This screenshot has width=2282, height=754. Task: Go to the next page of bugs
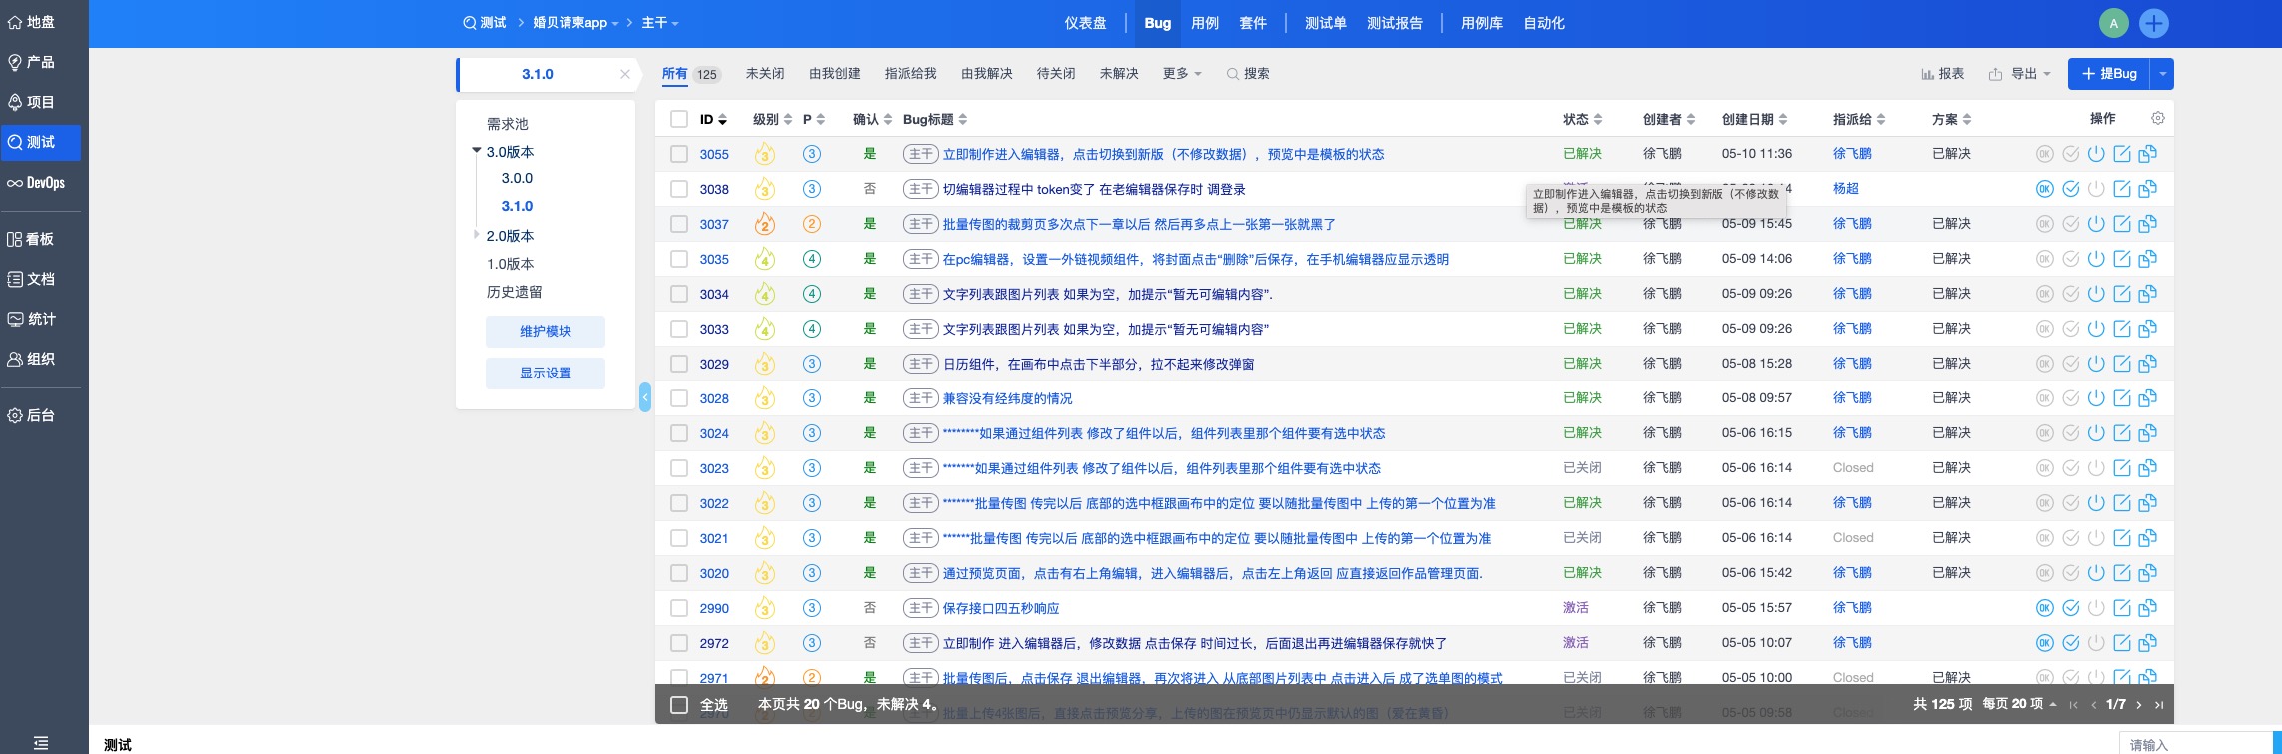(2138, 705)
